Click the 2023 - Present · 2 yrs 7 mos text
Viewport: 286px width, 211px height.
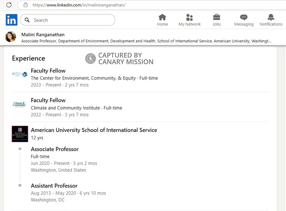(x=60, y=85)
